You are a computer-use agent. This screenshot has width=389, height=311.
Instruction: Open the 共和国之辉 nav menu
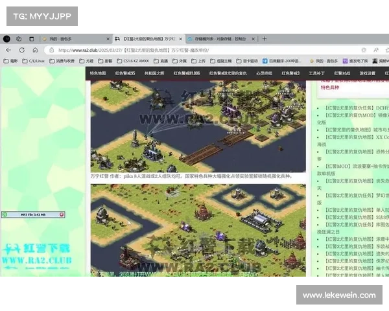click(154, 73)
